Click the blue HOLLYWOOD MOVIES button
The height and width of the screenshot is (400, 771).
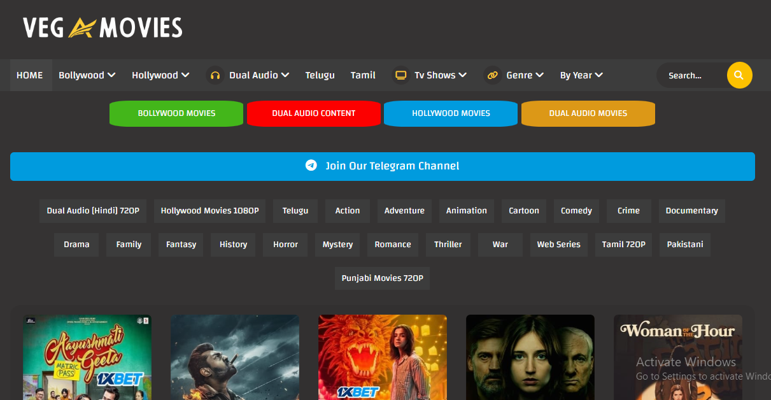pos(451,113)
